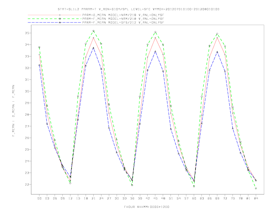Click x-axis forecast hour label 12
The image size is (279, 216).
point(70,198)
